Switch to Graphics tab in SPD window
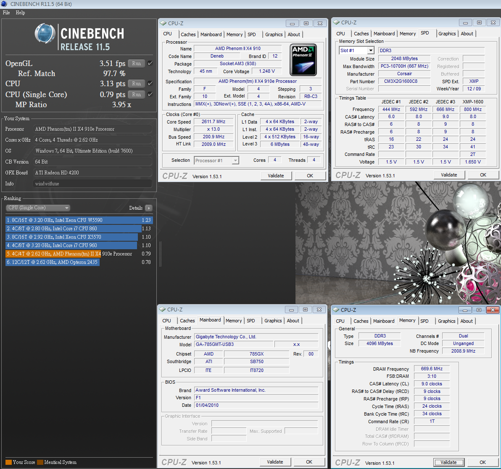501x469 pixels. (447, 34)
